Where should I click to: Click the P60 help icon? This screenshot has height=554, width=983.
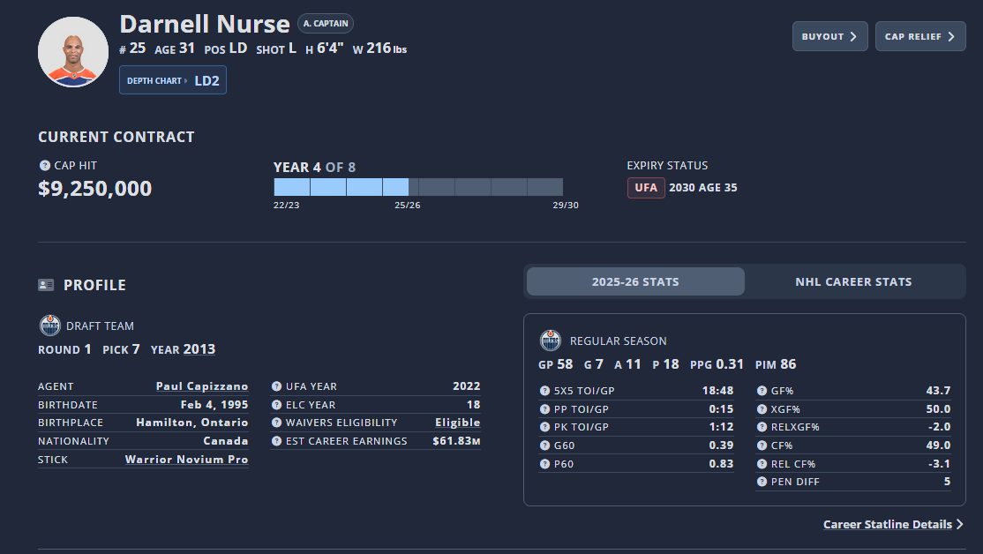coord(544,464)
